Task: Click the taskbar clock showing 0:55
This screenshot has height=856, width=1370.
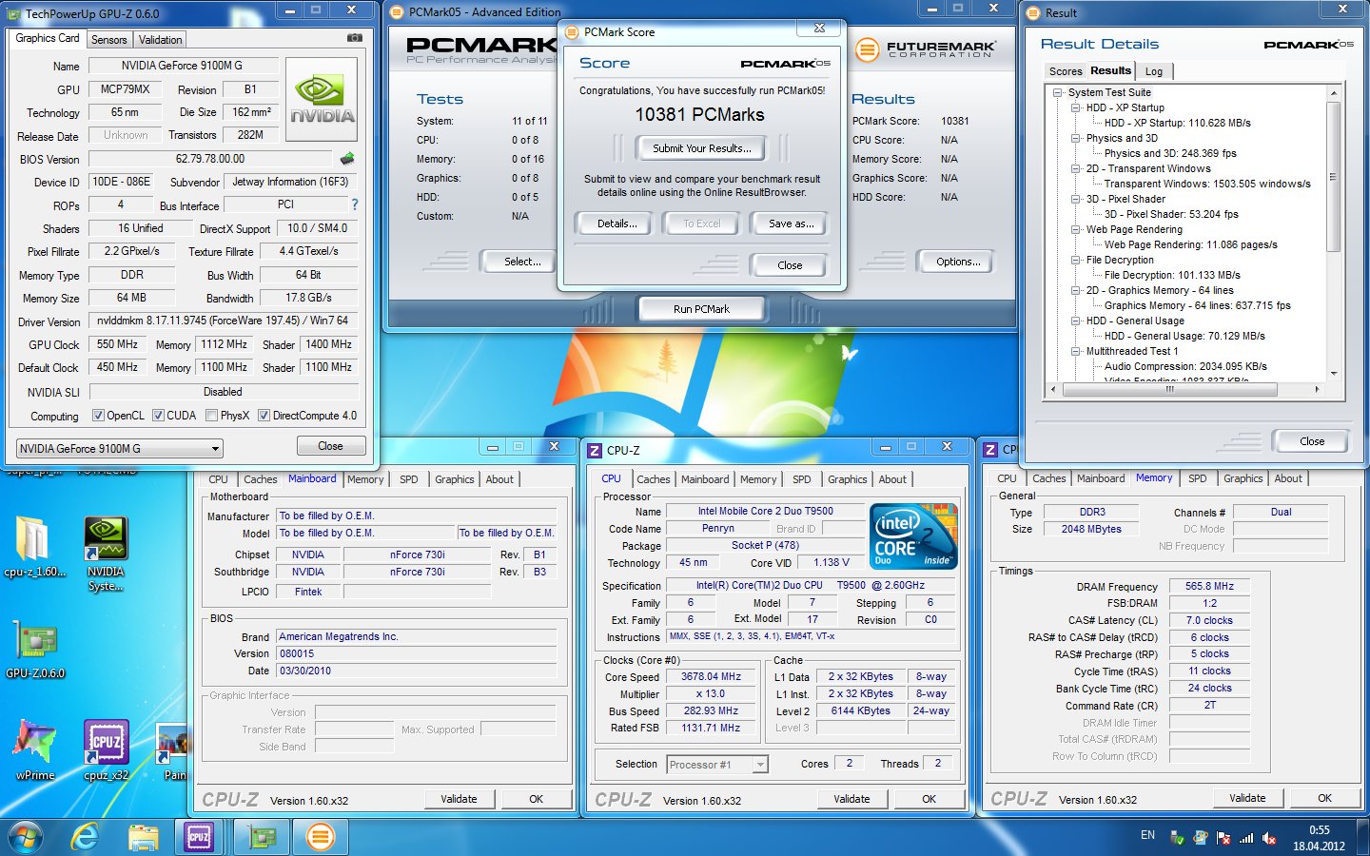Action: tap(1319, 838)
